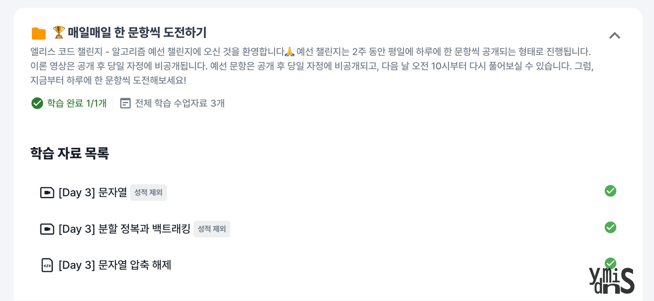Click the video icon for 분할 정복과 백트래킹
Viewport: 654px width, 301px height.
(47, 229)
